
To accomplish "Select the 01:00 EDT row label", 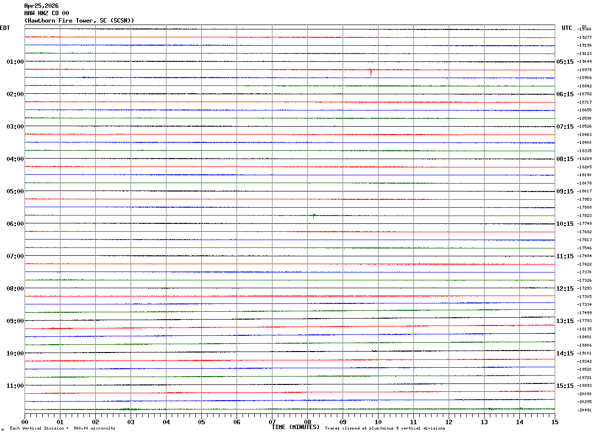I will point(15,62).
